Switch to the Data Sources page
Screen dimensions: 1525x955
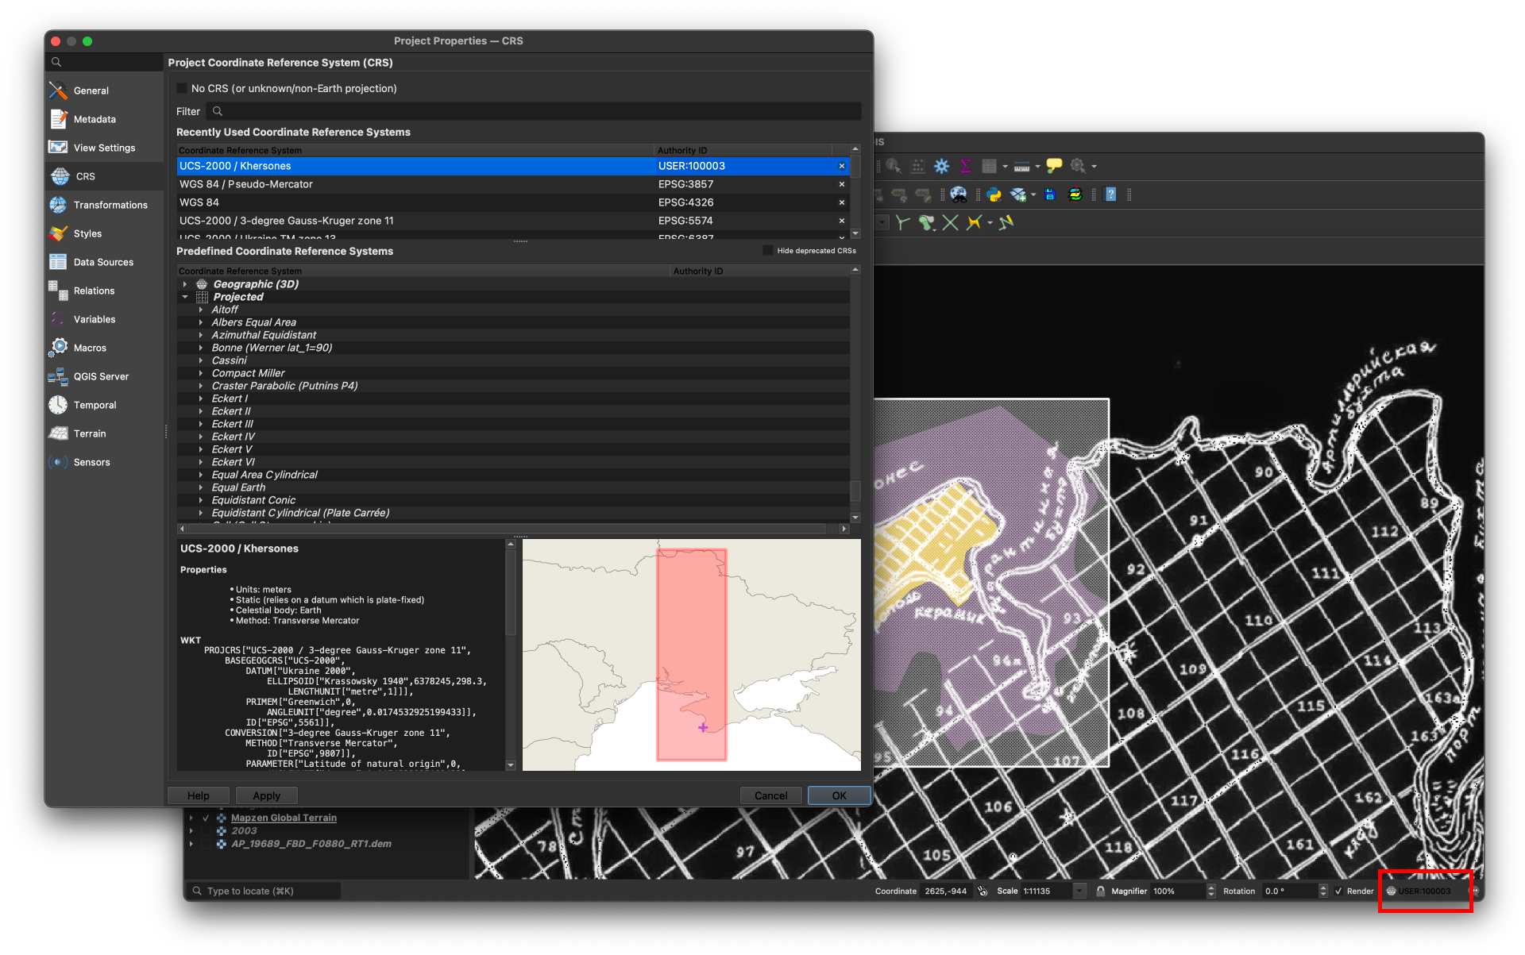pyautogui.click(x=103, y=262)
